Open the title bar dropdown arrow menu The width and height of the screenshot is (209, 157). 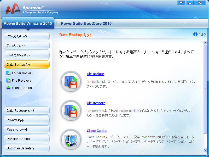tap(181, 3)
